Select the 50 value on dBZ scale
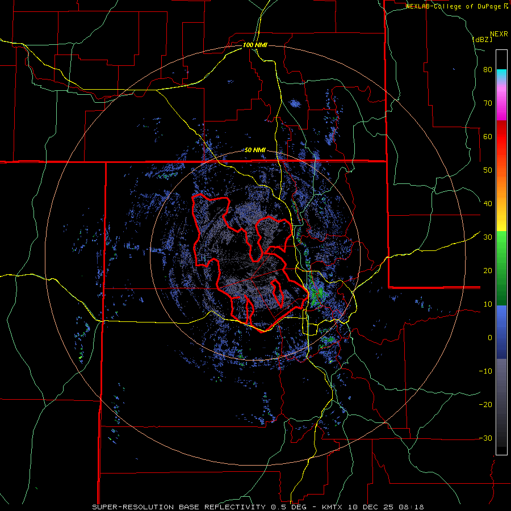This screenshot has height=511, width=511. 488,170
